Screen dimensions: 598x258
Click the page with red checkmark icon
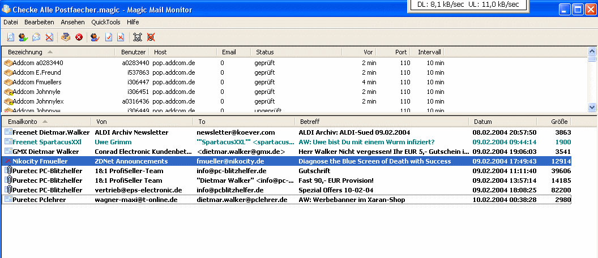point(109,37)
